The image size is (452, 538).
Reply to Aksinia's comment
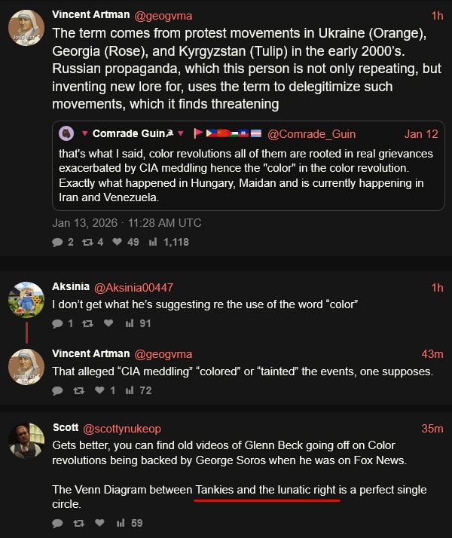58,323
